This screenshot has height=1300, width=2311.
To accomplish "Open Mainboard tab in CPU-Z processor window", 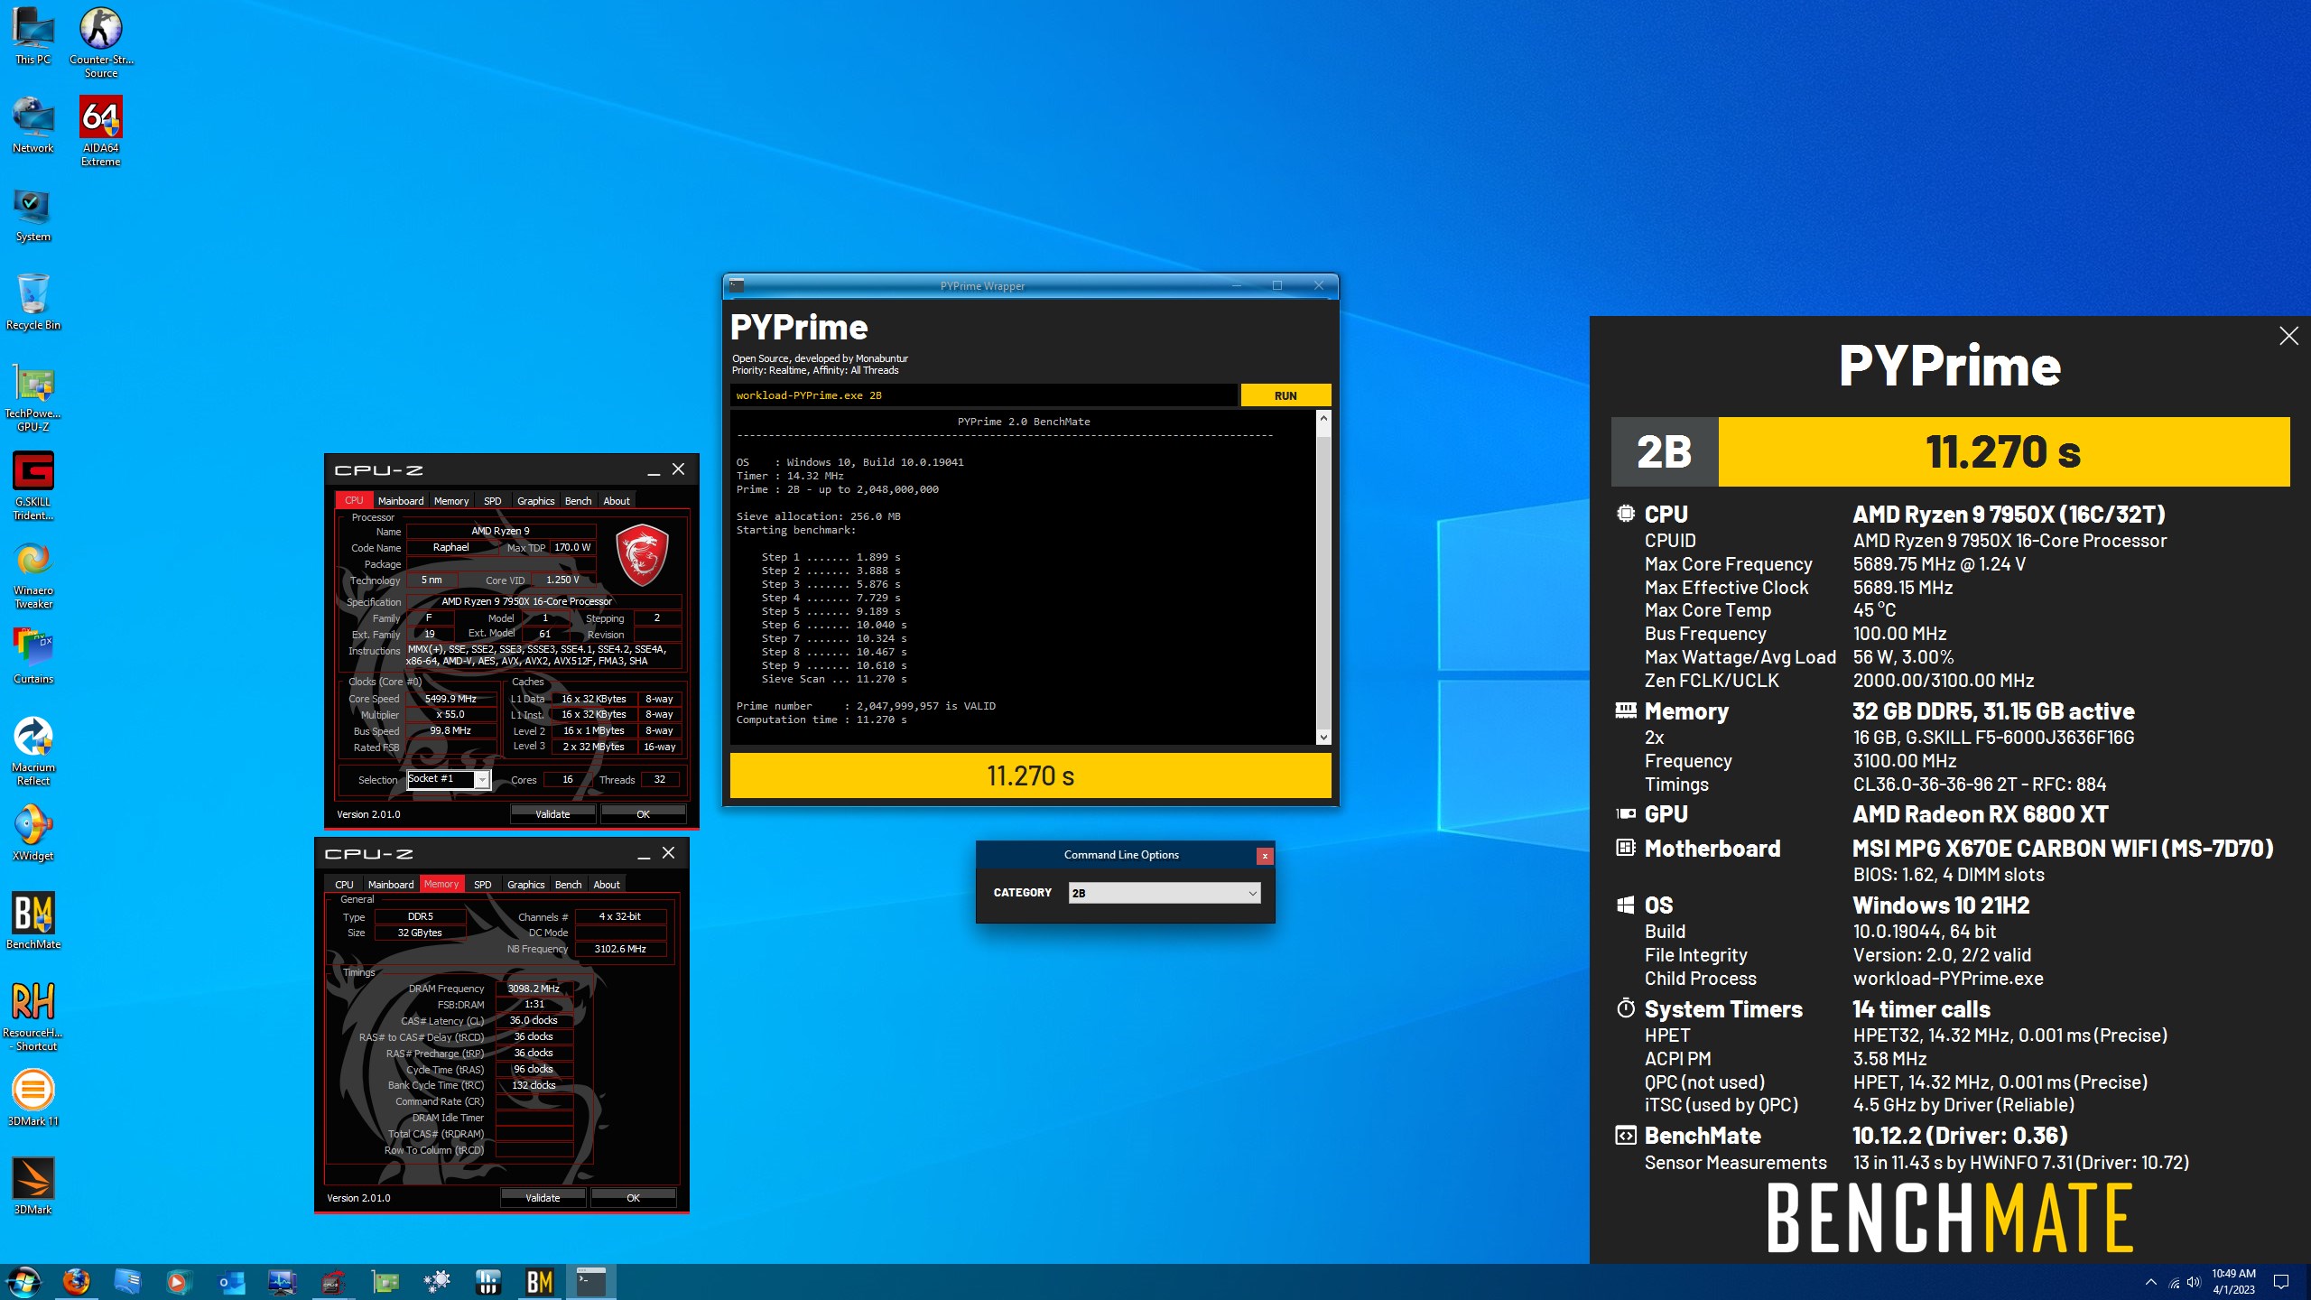I will (401, 501).
